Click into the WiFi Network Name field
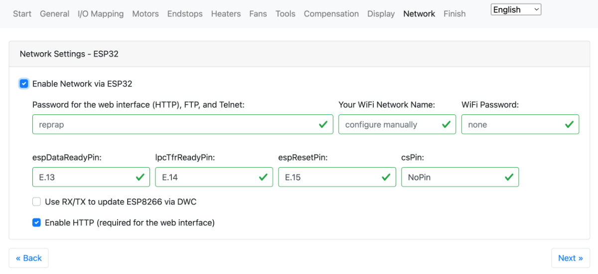 coord(397,124)
